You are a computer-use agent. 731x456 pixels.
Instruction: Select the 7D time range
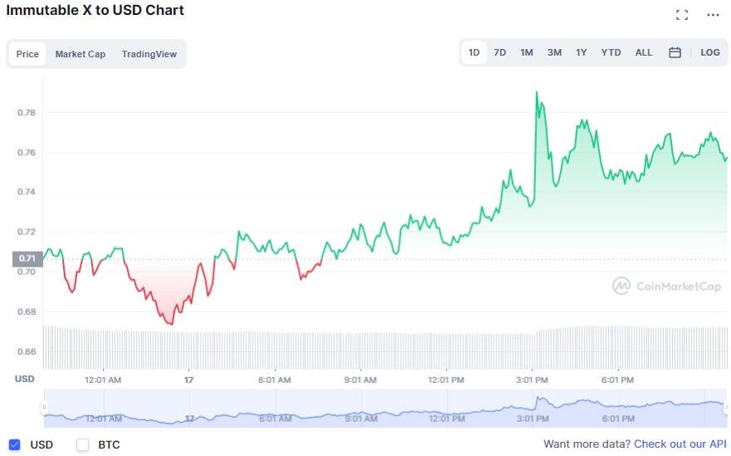tap(500, 52)
